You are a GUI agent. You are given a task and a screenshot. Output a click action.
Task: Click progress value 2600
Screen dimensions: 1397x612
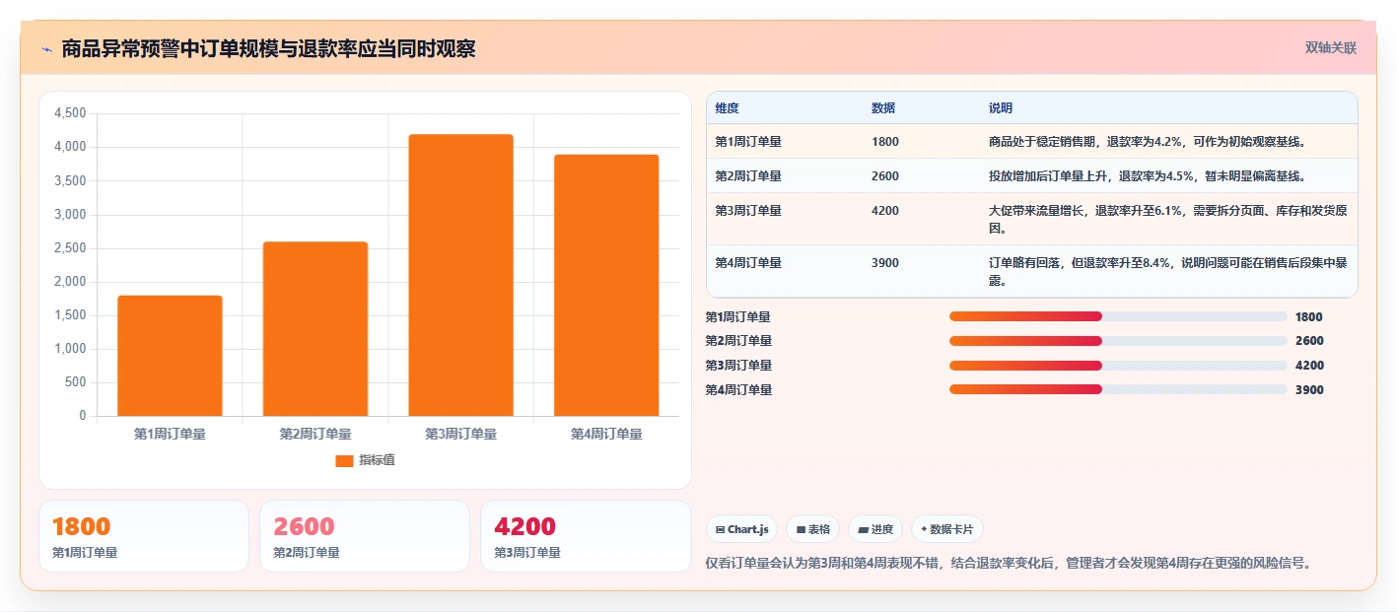coord(1309,341)
